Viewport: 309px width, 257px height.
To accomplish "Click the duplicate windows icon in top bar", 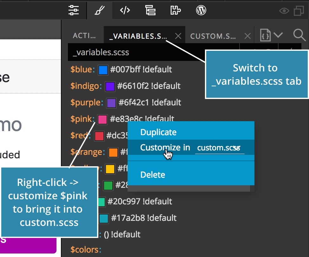I will tap(299, 11).
